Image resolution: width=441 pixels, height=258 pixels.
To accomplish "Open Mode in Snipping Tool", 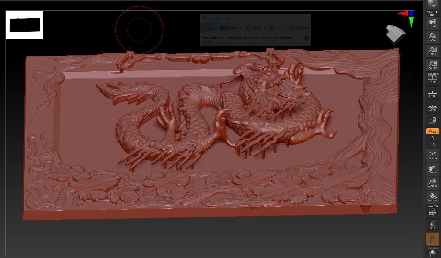I will tap(228, 28).
